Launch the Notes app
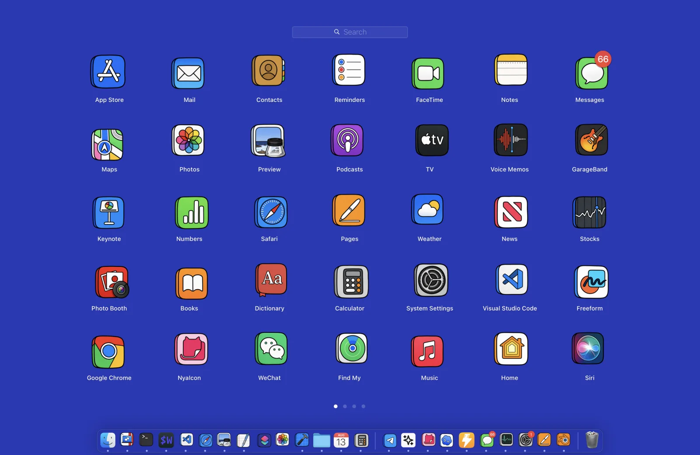The height and width of the screenshot is (455, 700). (511, 70)
